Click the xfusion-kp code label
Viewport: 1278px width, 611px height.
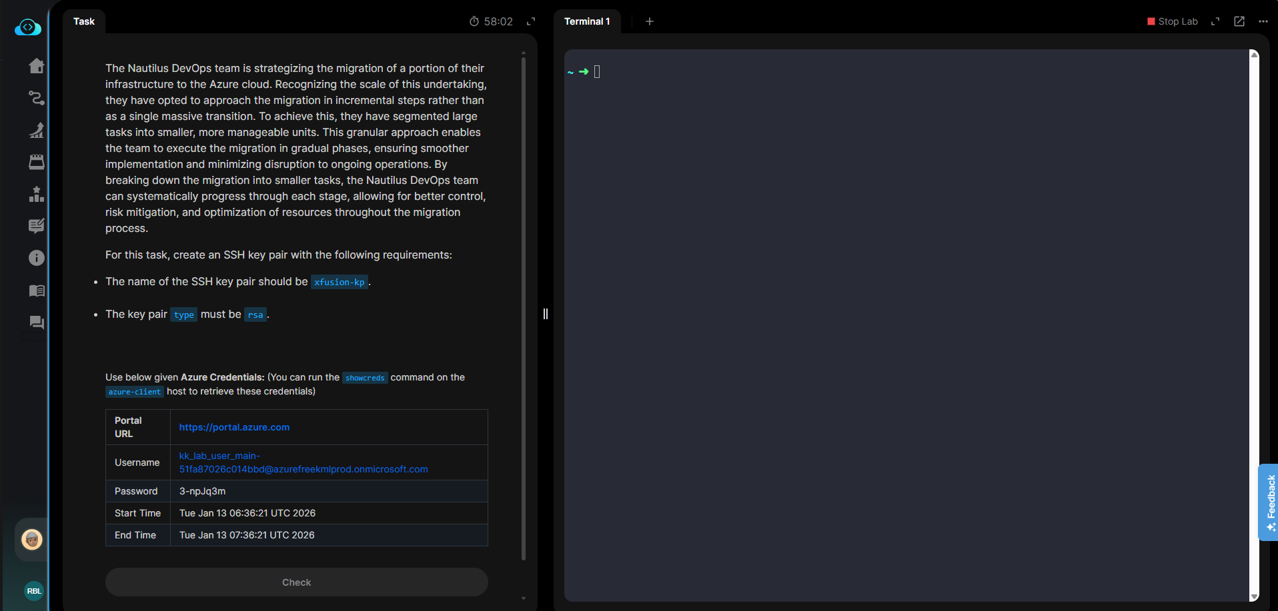click(x=340, y=282)
